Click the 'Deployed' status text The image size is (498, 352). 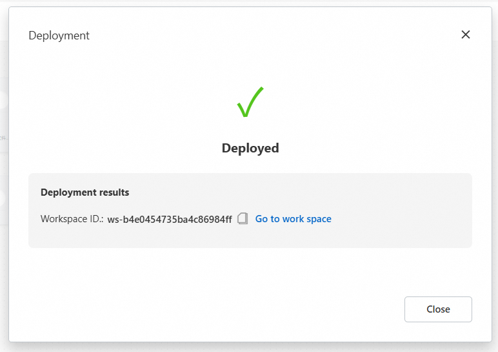250,148
